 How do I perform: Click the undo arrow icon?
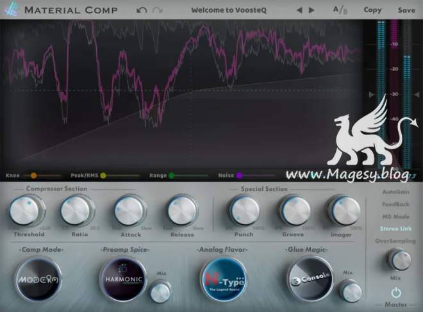[x=142, y=10]
